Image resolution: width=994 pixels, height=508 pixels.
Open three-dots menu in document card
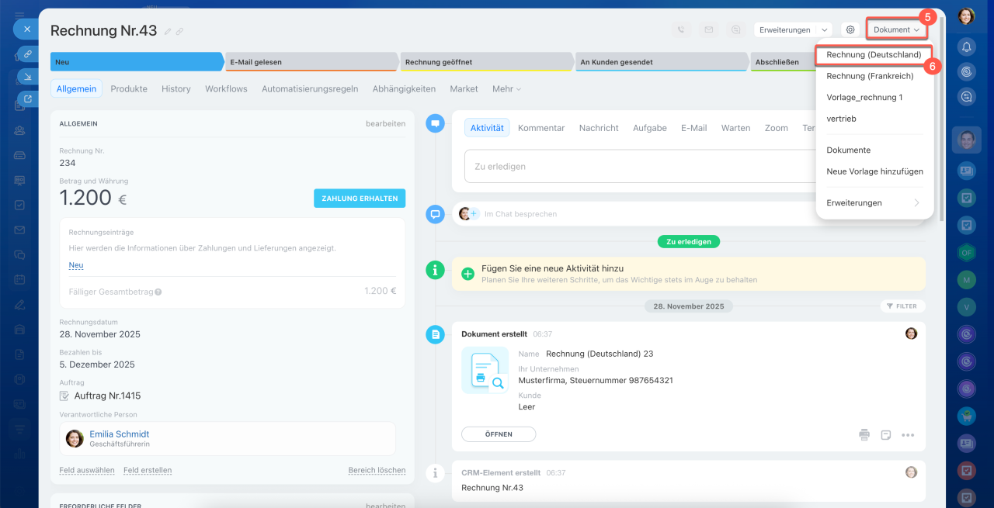[908, 435]
